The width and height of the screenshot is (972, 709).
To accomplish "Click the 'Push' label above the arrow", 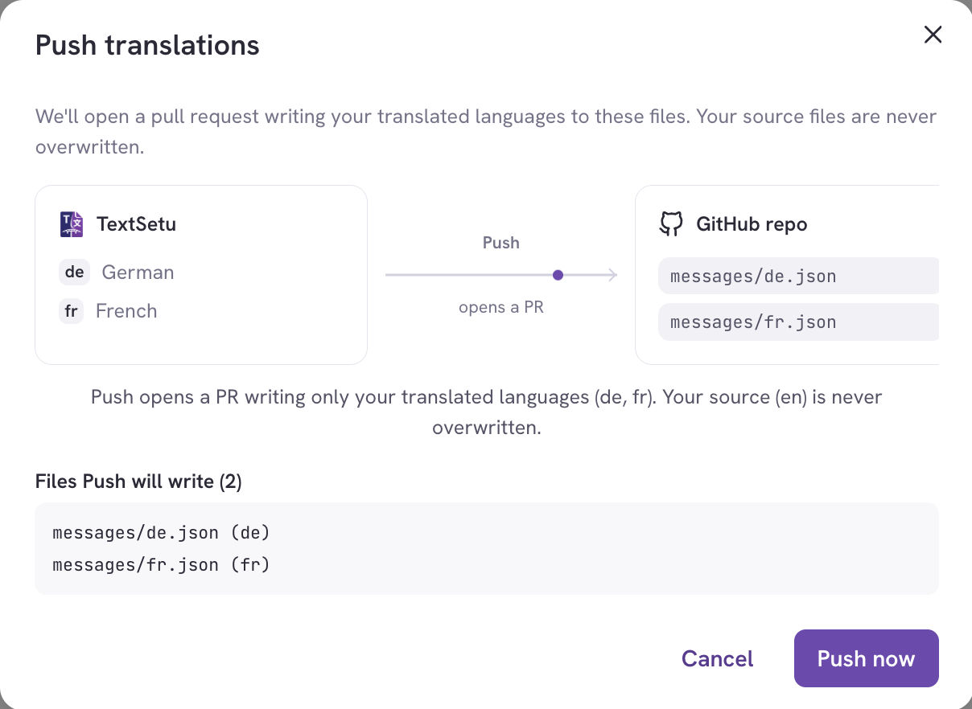I will coord(500,243).
